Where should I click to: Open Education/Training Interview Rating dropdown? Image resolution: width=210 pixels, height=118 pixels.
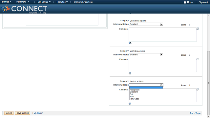click(146, 24)
